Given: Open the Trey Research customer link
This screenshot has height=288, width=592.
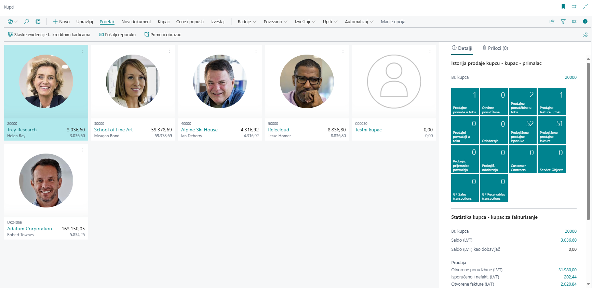Looking at the screenshot, I should click(x=22, y=130).
